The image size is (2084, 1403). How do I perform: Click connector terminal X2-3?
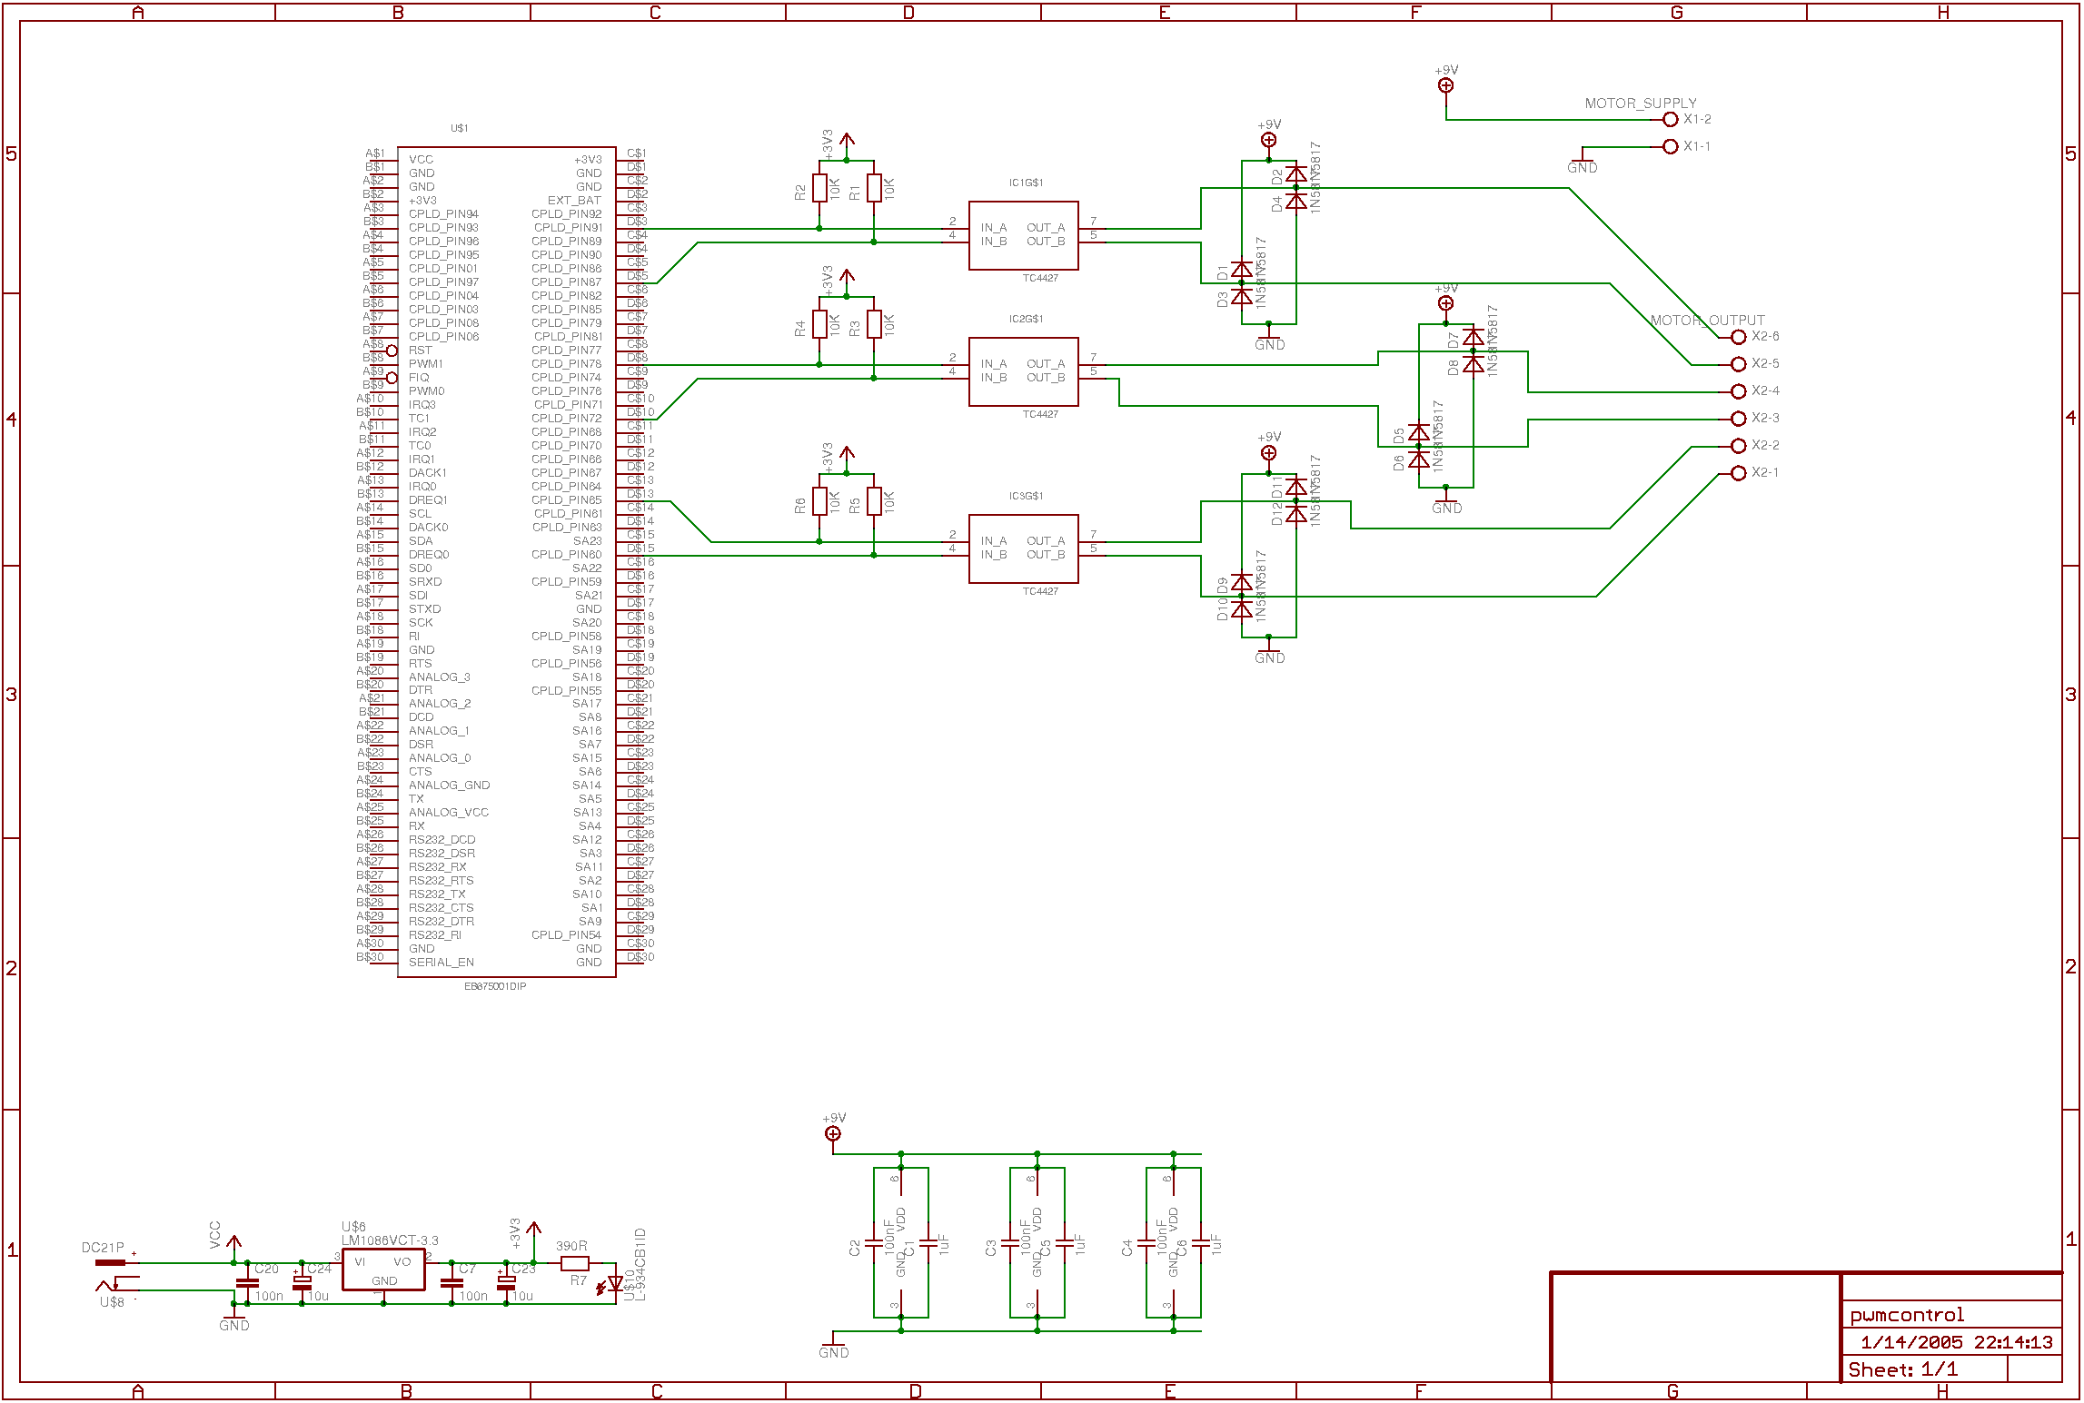(1738, 419)
